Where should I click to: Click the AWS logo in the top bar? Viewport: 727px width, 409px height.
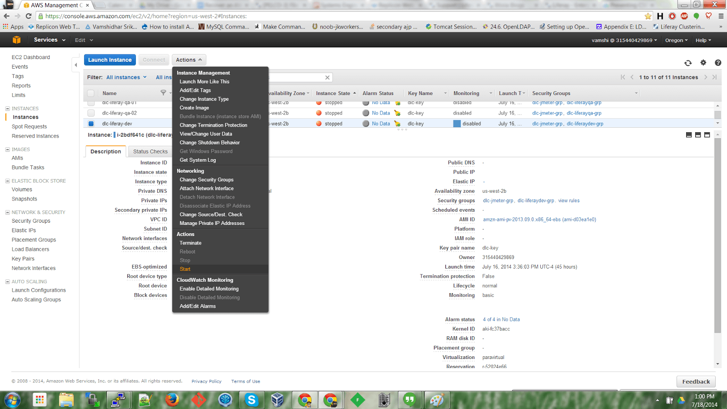point(16,40)
